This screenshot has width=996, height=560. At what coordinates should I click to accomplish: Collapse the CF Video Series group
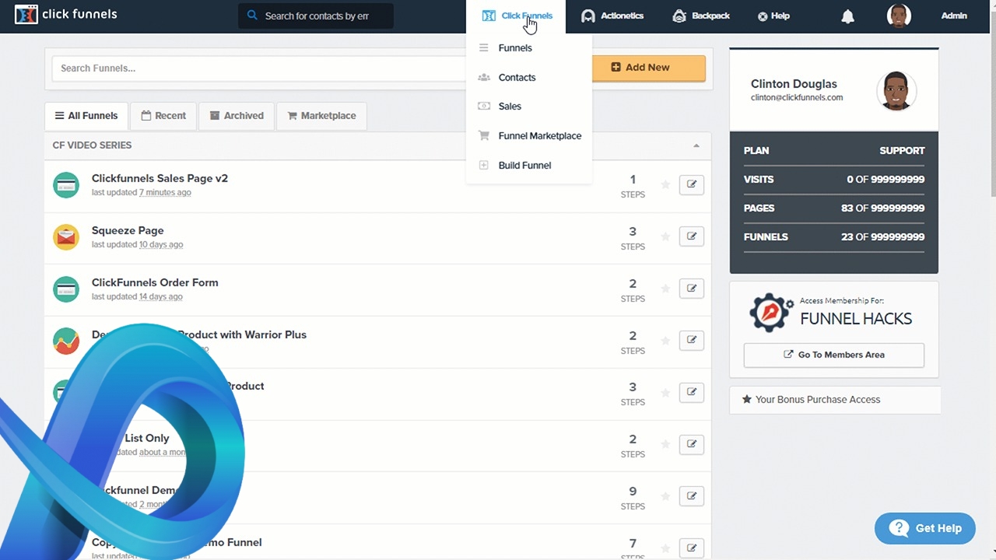(x=696, y=145)
